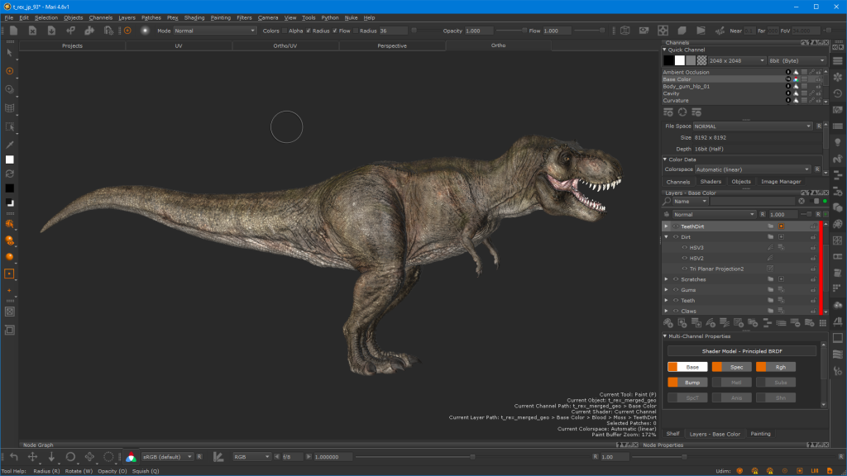The image size is (847, 476).
Task: Collapse the Multi-Channel Properties section
Action: pos(665,336)
